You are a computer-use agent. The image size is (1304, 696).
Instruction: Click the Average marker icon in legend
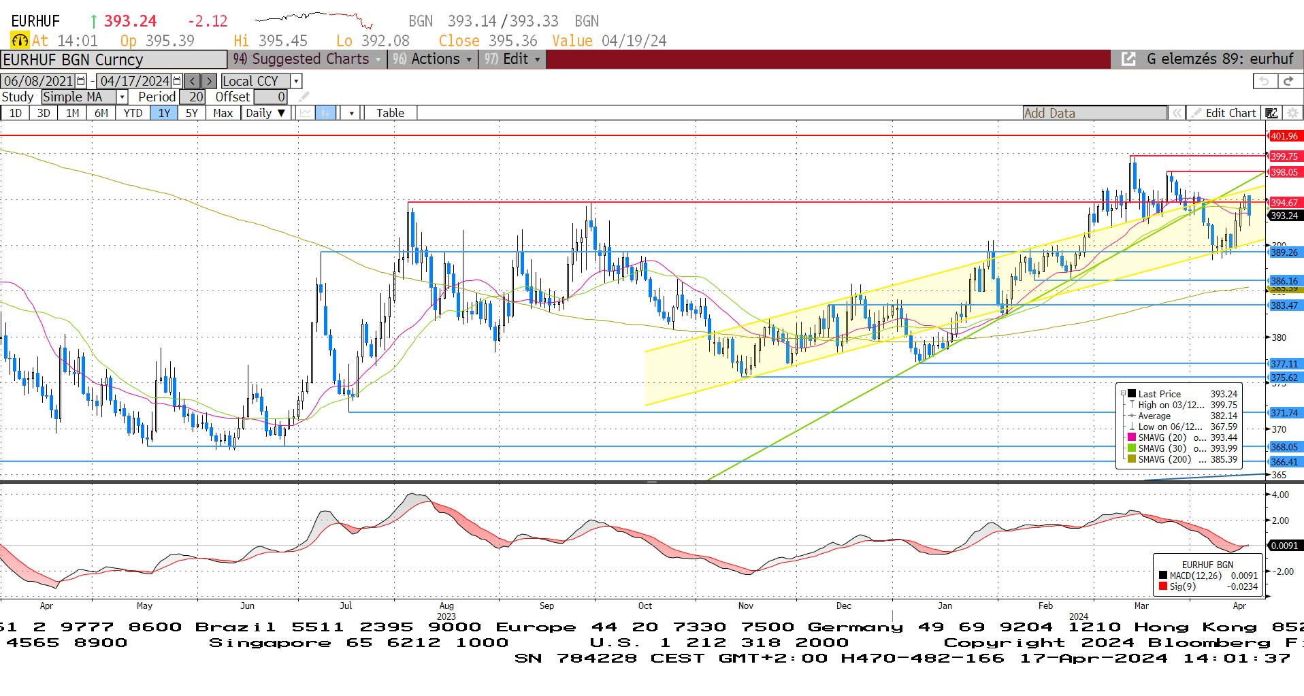coord(1132,416)
